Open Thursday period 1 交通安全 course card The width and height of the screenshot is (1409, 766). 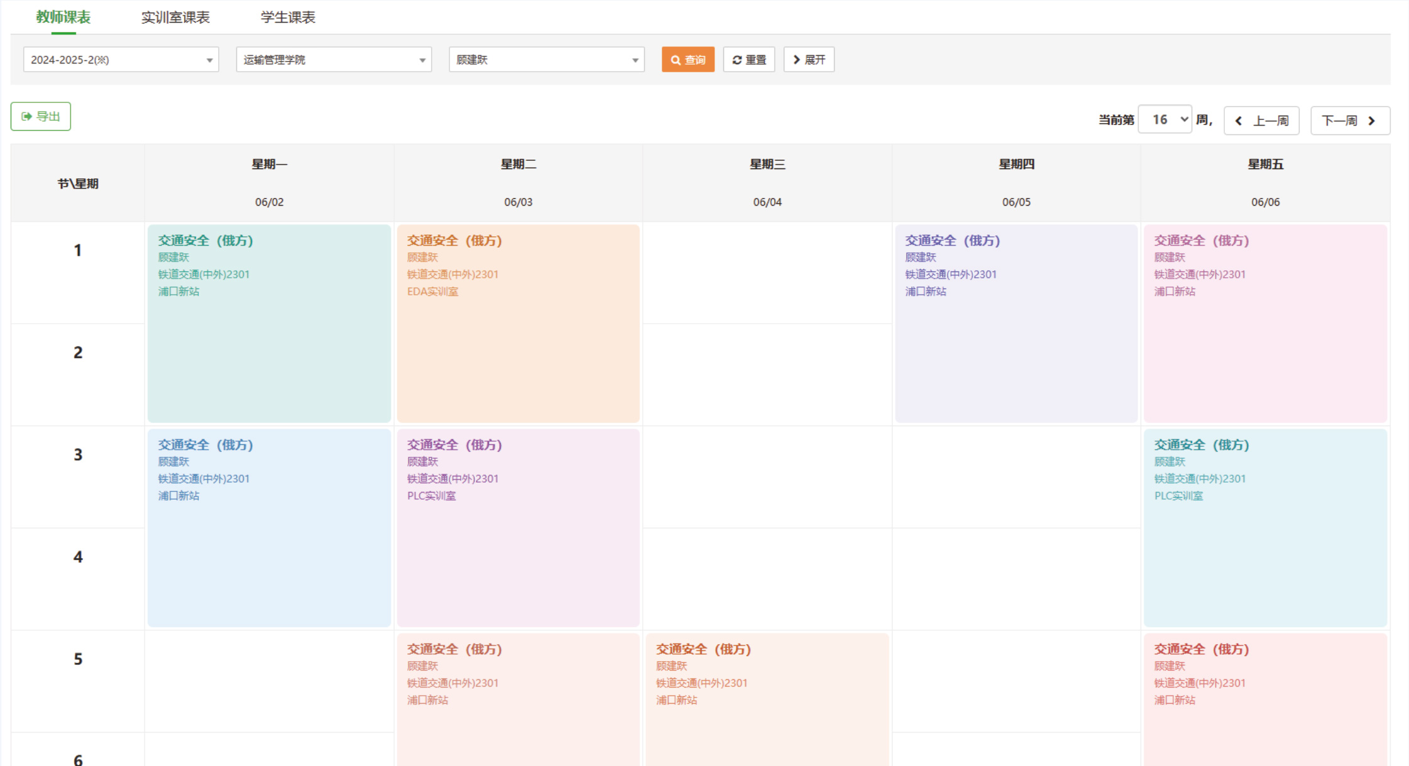tap(1016, 324)
